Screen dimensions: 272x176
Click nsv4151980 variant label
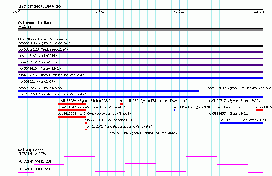[x=154, y=101]
